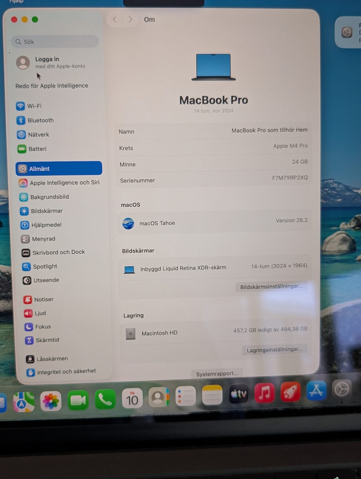This screenshot has width=361, height=479.
Task: Click Version 26.2 text
Action: [x=291, y=221]
